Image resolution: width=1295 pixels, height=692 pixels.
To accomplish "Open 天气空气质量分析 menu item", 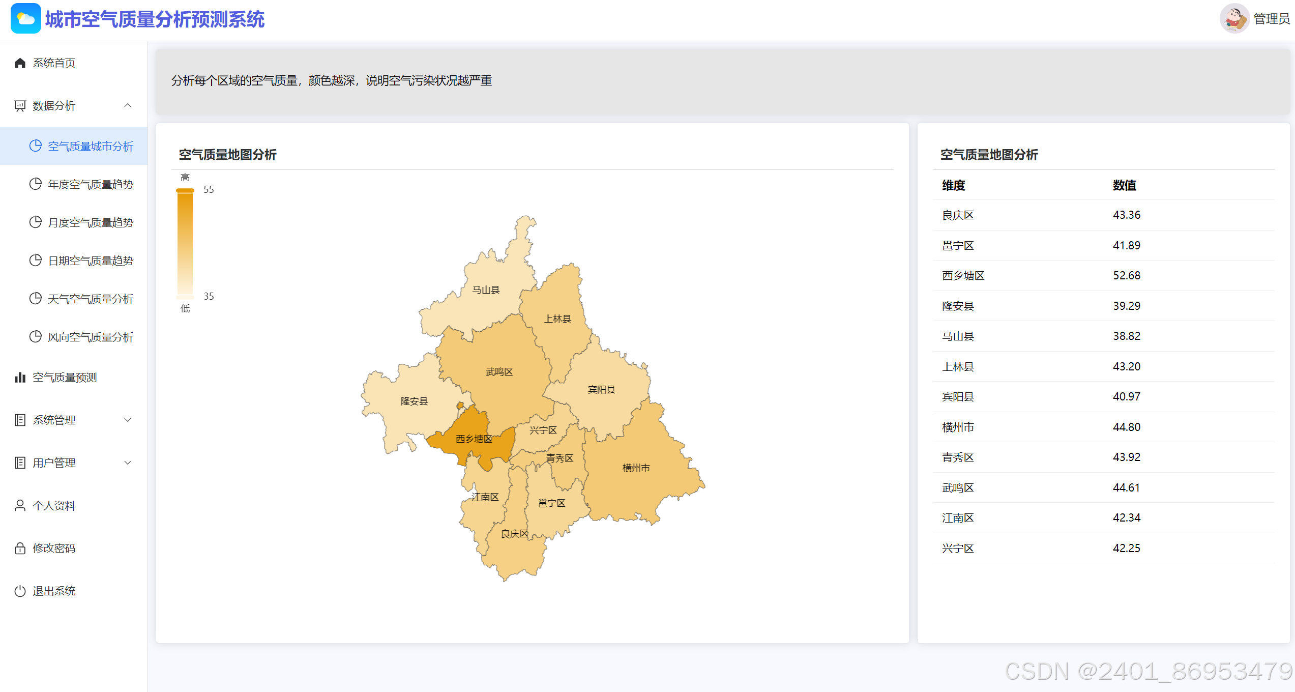I will point(90,299).
